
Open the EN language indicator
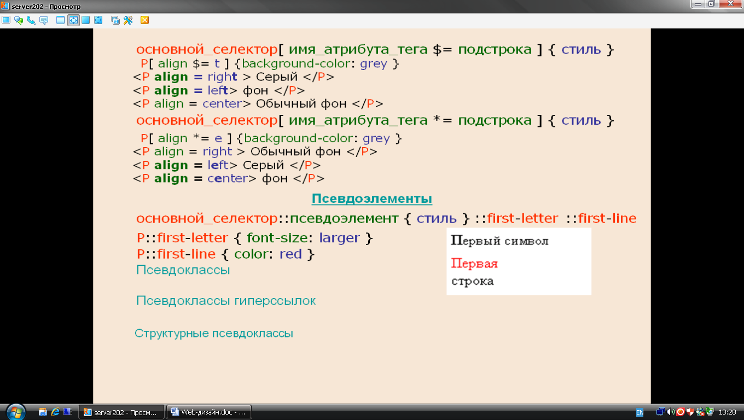[x=640, y=412]
